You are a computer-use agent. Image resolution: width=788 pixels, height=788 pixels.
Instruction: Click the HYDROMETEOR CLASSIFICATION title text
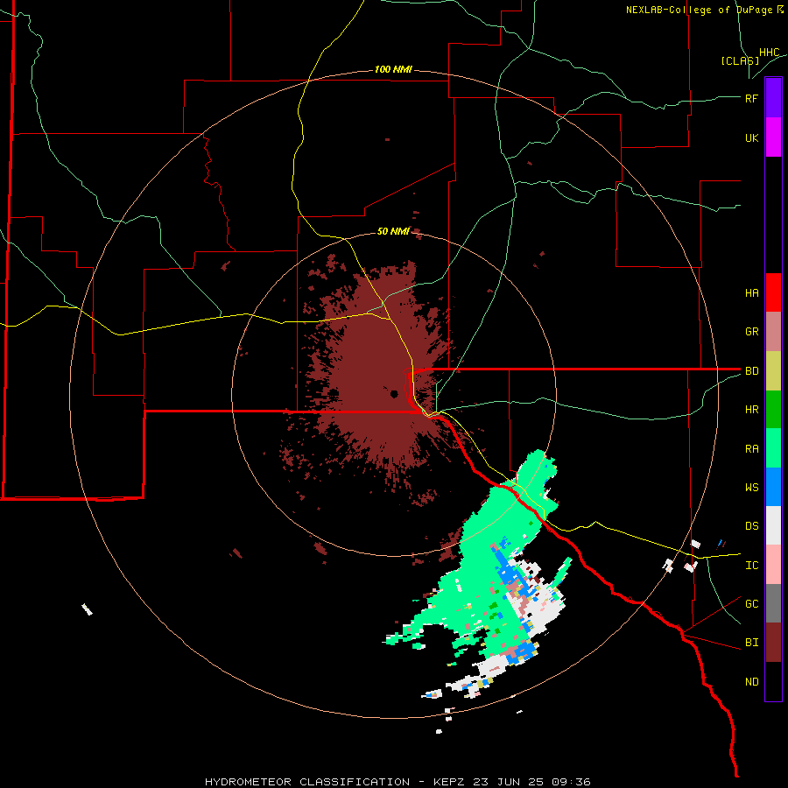307,782
